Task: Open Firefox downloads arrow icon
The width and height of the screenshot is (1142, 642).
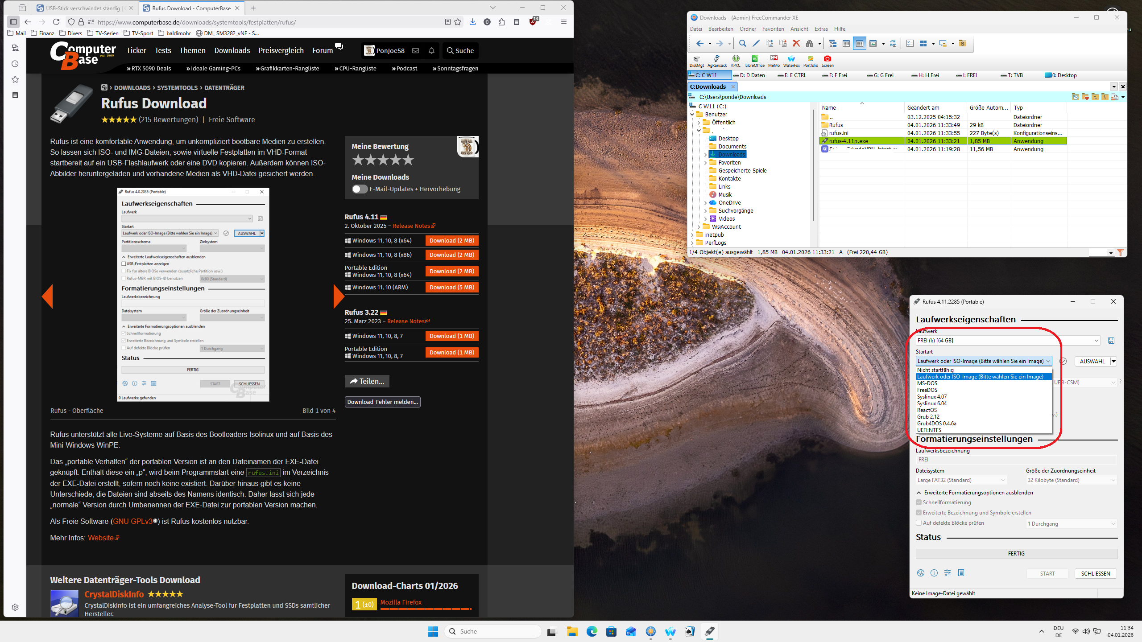Action: point(473,22)
